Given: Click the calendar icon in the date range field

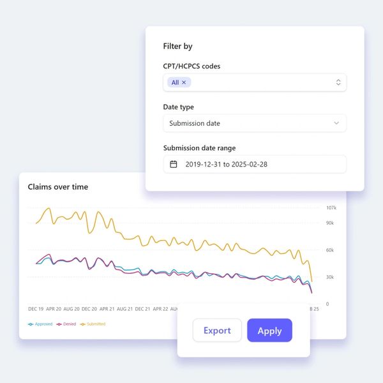Looking at the screenshot, I should click(173, 164).
